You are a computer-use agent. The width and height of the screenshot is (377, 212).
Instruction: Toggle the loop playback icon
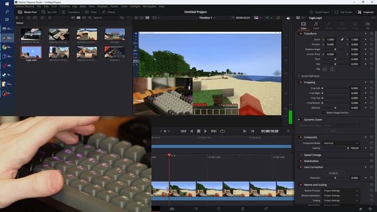click(223, 131)
